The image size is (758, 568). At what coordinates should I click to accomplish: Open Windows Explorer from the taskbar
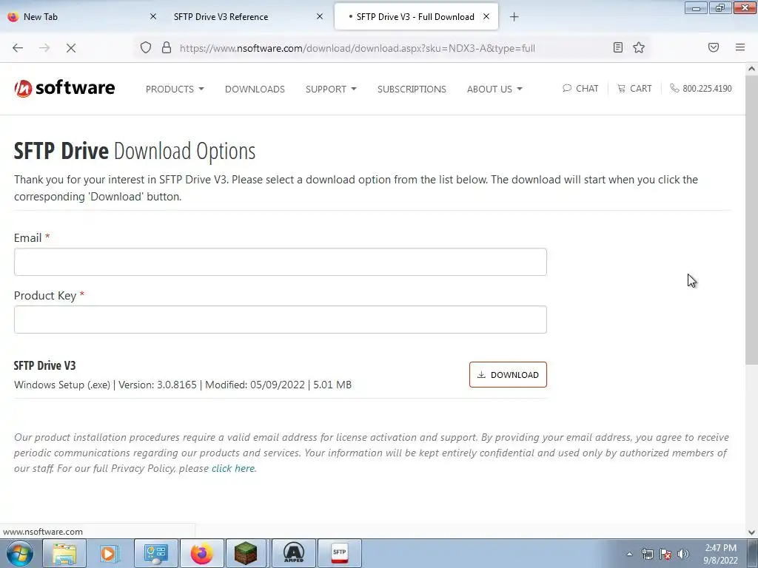point(64,553)
